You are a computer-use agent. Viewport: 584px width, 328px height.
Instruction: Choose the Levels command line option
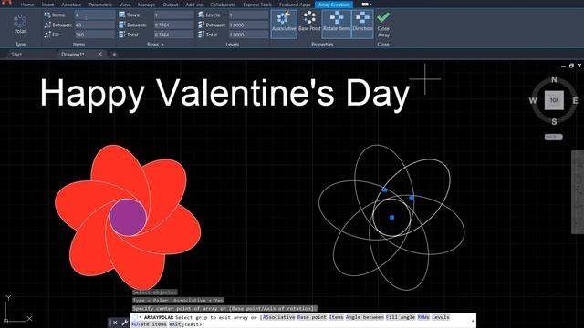pyautogui.click(x=441, y=317)
